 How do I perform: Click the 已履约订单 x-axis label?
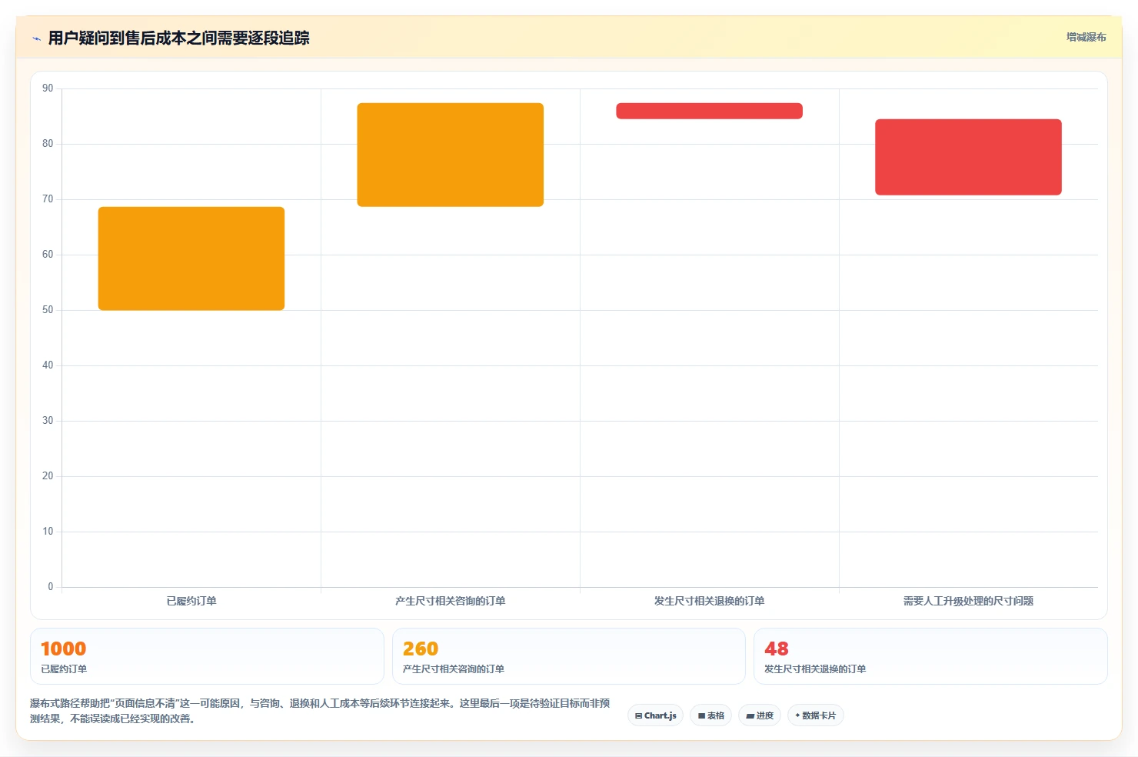(x=191, y=601)
